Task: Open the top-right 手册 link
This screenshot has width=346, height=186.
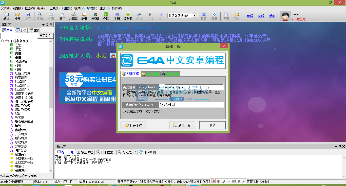Action: 272,16
